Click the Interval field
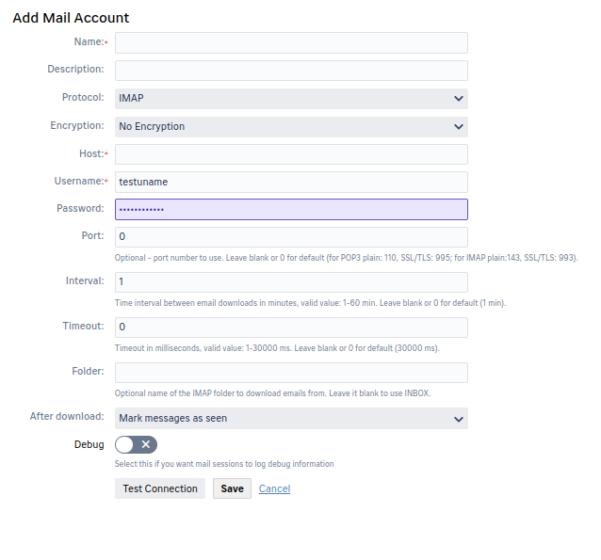The width and height of the screenshot is (601, 560). click(x=291, y=282)
